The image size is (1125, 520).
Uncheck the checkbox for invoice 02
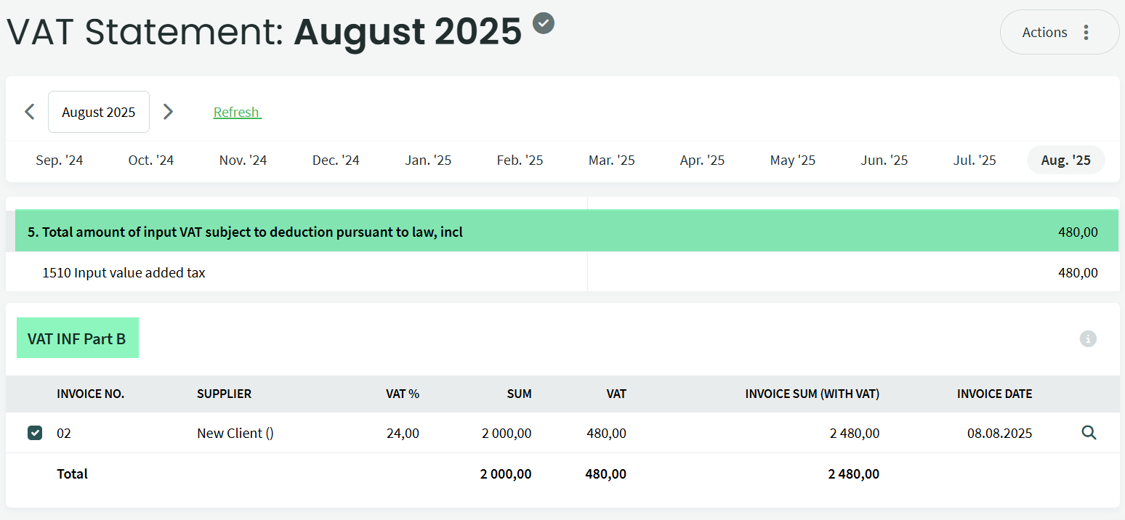[x=35, y=433]
